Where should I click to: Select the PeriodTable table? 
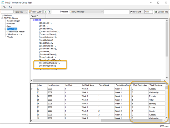coord(12,29)
